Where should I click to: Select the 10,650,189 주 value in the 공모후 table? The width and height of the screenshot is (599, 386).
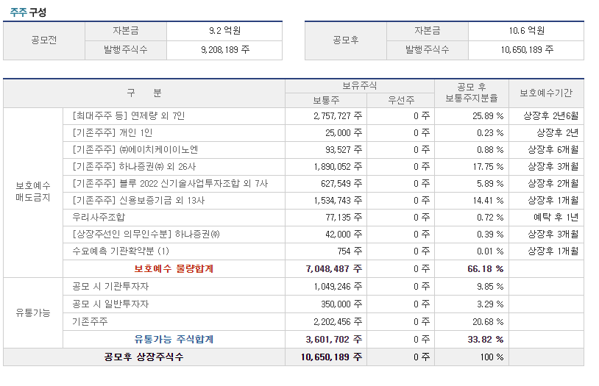pyautogui.click(x=526, y=50)
